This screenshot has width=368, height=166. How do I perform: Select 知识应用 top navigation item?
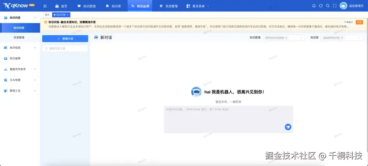(140, 6)
